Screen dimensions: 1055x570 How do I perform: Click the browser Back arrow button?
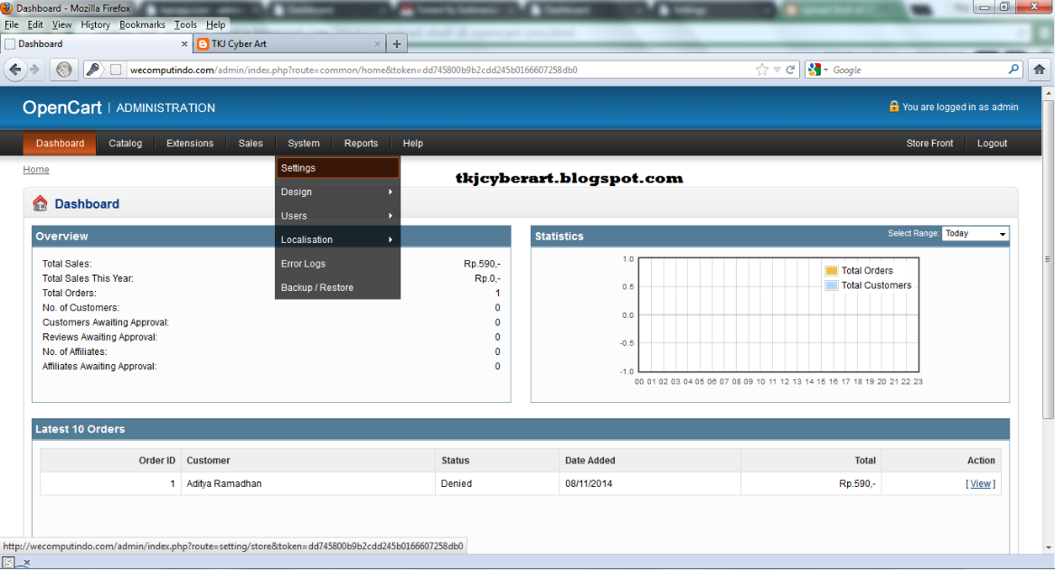(15, 70)
